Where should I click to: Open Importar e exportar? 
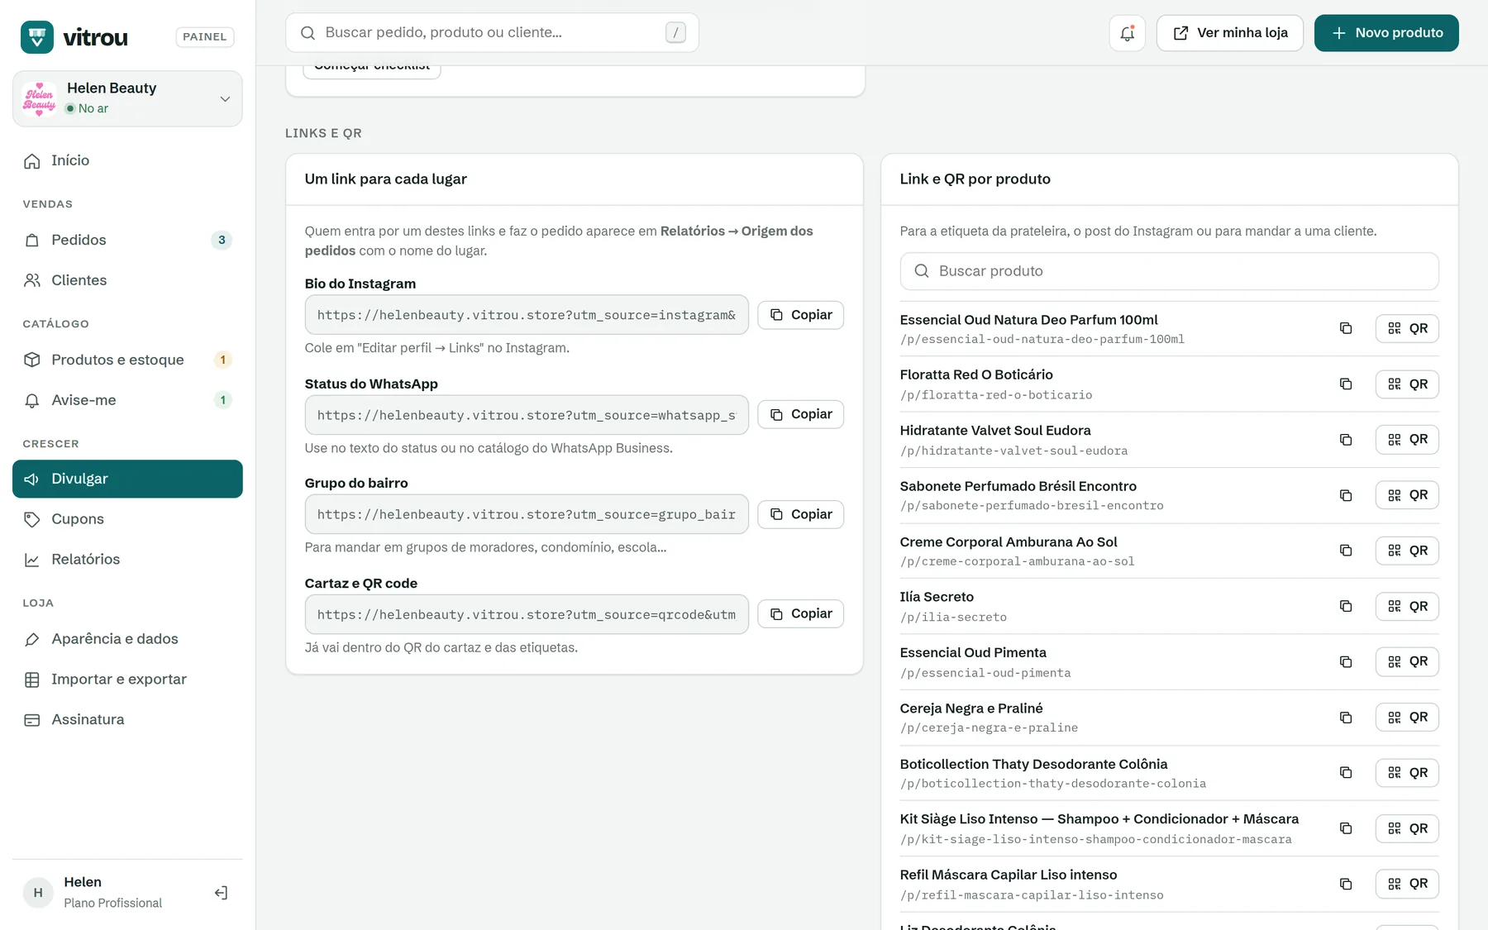coord(127,680)
